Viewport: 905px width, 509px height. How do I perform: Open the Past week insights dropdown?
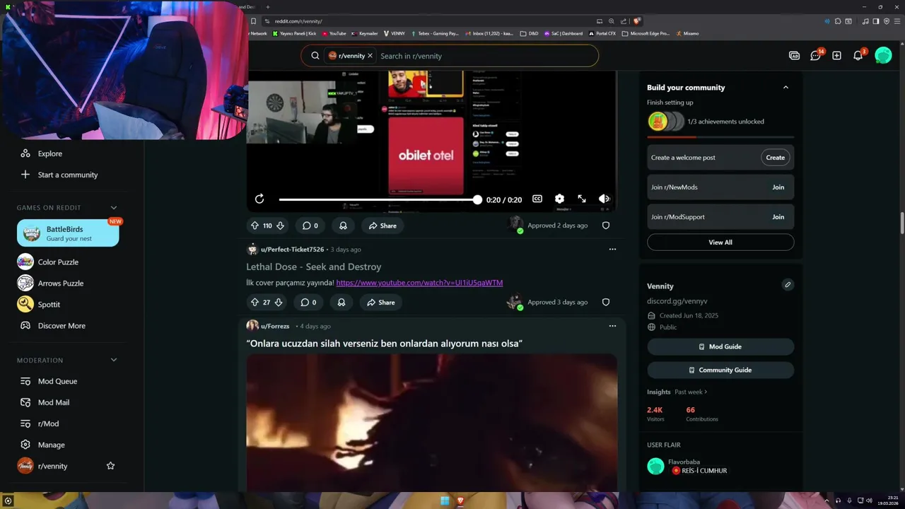[691, 392]
